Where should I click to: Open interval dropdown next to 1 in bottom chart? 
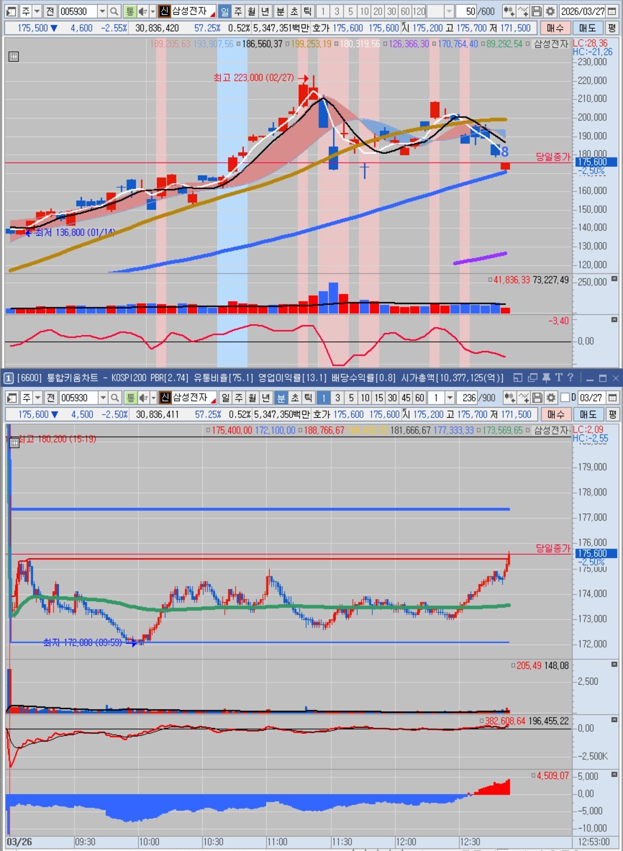[x=450, y=398]
